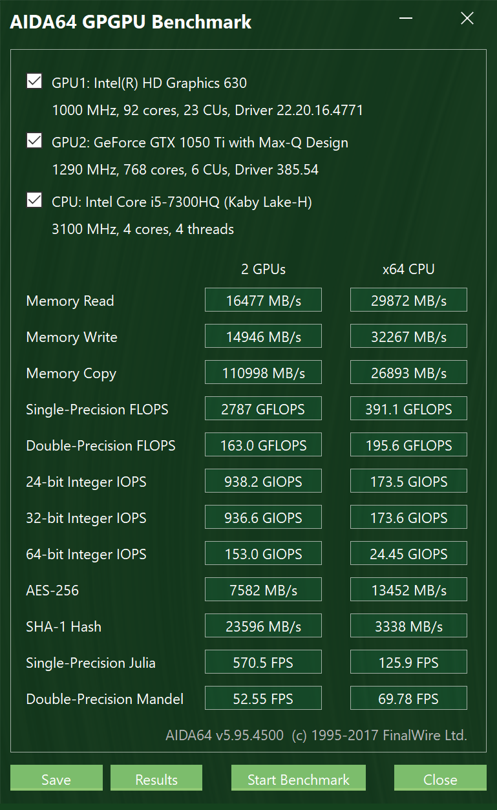Image resolution: width=497 pixels, height=810 pixels.
Task: Click GPU AES-256 value 7582 MB/s
Action: tap(263, 590)
